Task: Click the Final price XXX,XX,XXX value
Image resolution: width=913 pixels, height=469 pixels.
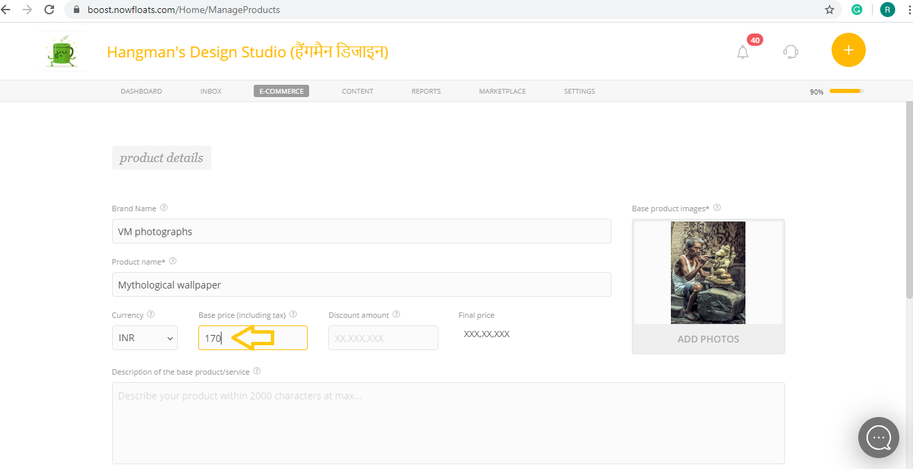Action: (486, 334)
